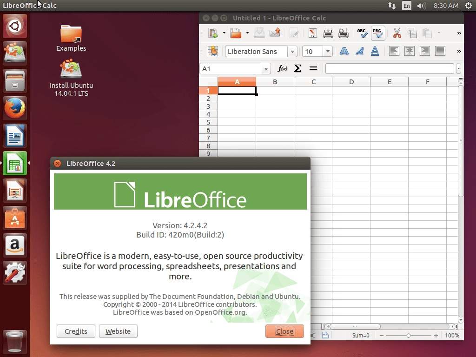Click the Copy icon in Calc toolbar

412,33
